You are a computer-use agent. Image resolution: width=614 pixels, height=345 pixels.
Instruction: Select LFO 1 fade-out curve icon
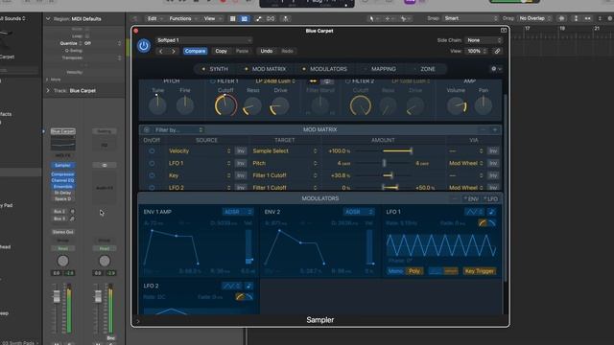click(492, 223)
